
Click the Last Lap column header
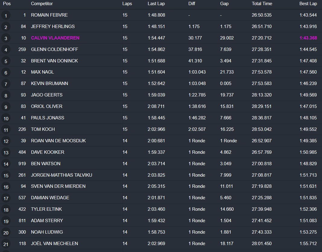pyautogui.click(x=156, y=4)
